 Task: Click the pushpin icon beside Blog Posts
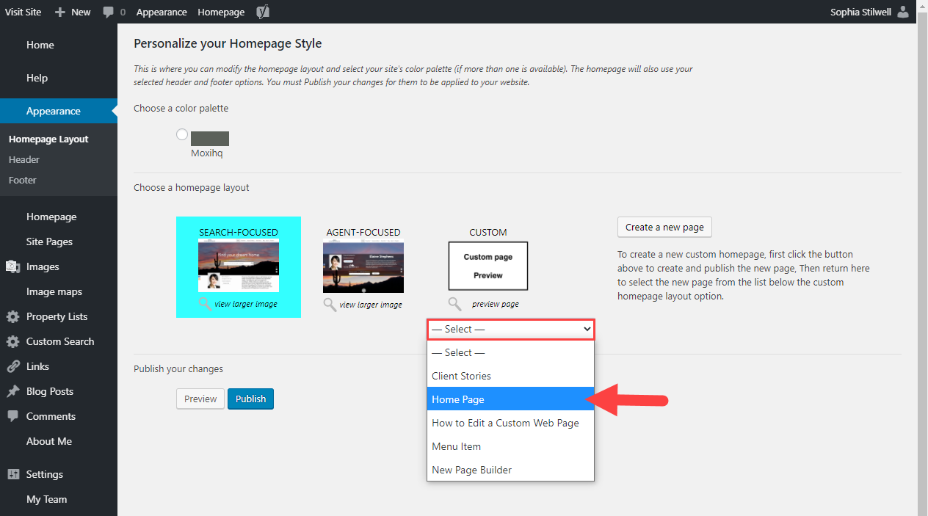point(12,392)
